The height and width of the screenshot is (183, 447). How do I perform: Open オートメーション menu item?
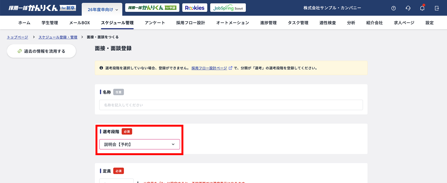click(x=233, y=23)
